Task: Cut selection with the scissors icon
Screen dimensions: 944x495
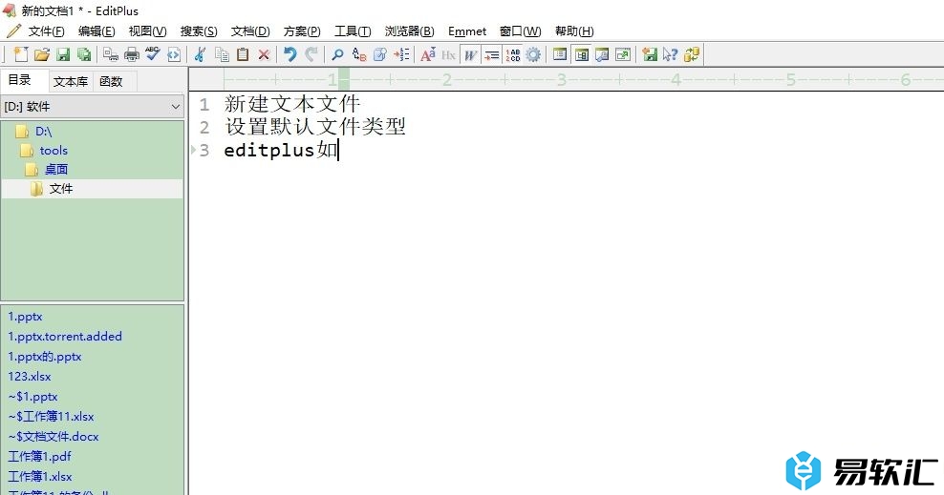Action: (x=200, y=54)
